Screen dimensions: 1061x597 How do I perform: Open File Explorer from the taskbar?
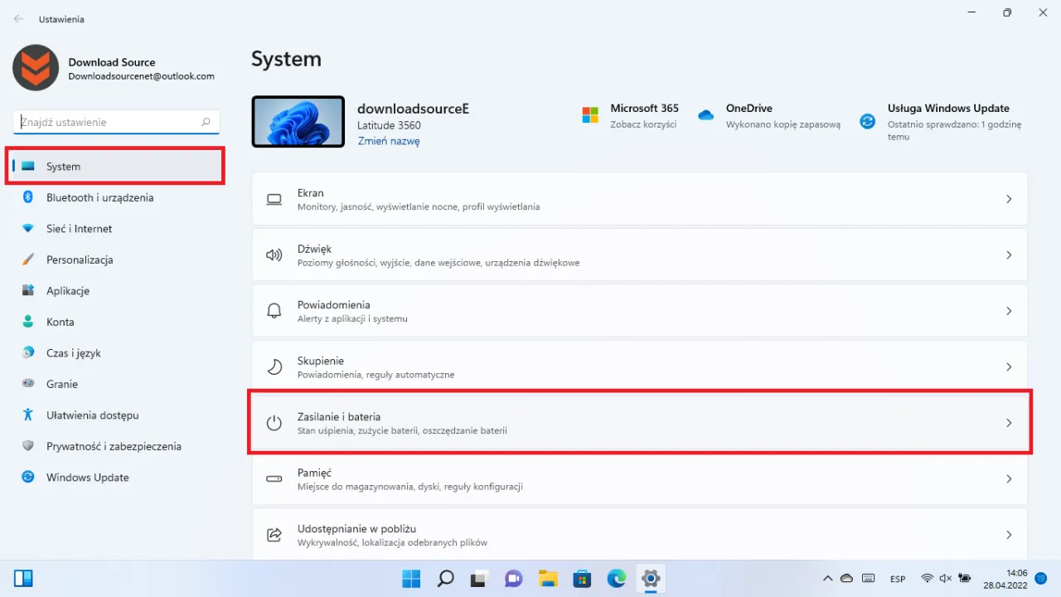tap(547, 578)
